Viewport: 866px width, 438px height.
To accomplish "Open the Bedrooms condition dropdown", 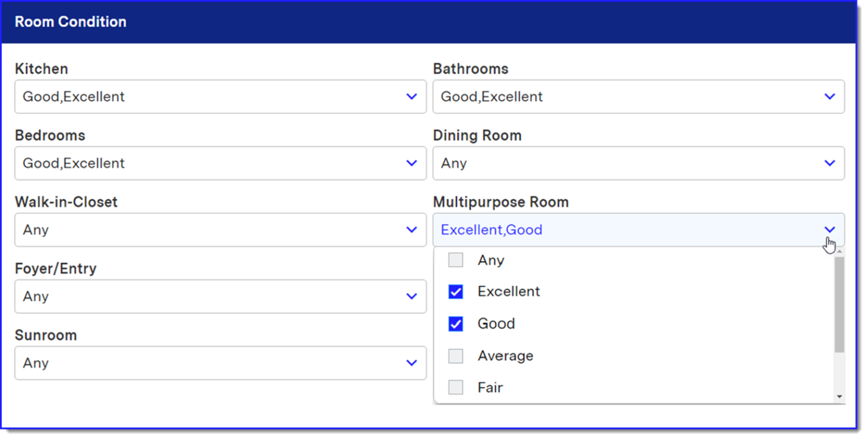I will (x=210, y=163).
